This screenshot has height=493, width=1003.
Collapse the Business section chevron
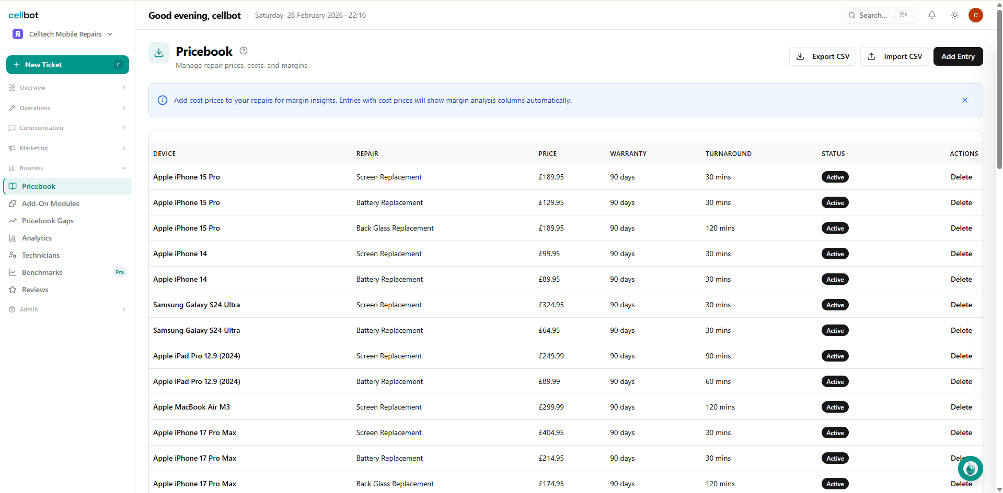(x=124, y=168)
